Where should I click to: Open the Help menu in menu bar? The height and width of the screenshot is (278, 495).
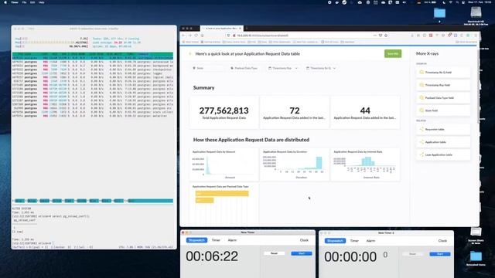(x=41, y=2)
